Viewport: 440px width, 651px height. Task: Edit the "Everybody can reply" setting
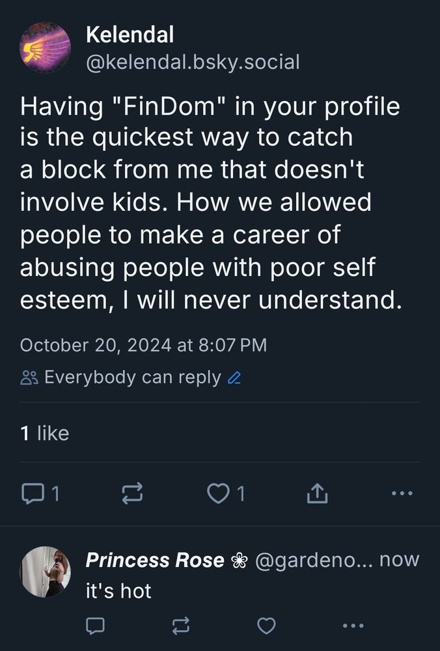point(132,378)
